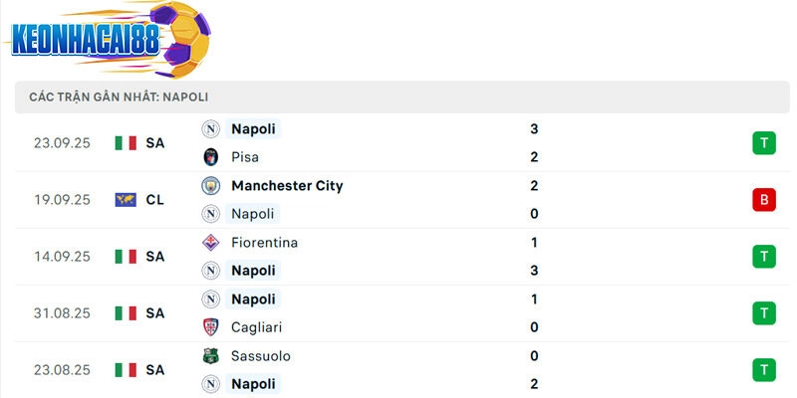The width and height of the screenshot is (797, 398).
Task: Click the green T badge for Pisa match
Action: point(763,143)
